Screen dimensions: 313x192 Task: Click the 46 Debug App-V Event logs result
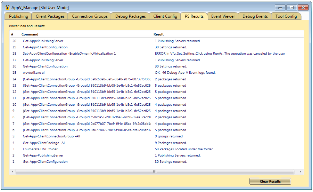185,73
